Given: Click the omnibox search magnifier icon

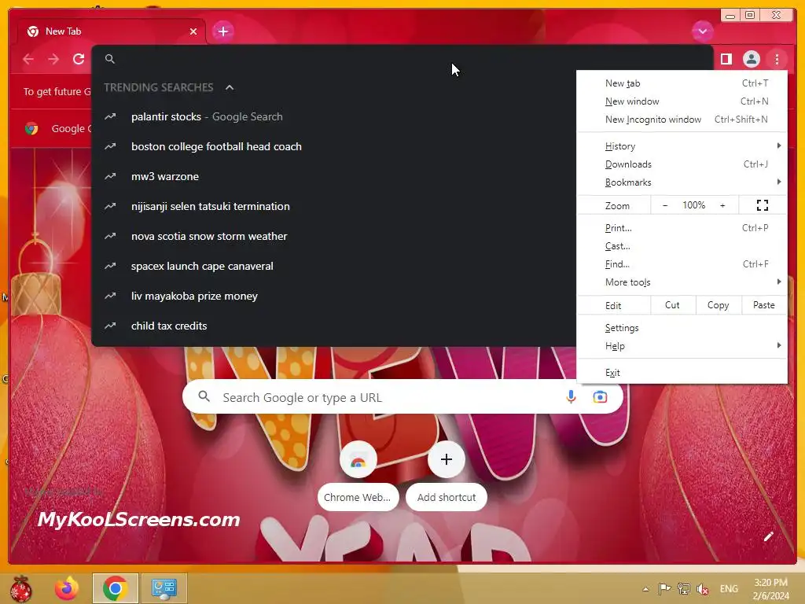Looking at the screenshot, I should [110, 59].
